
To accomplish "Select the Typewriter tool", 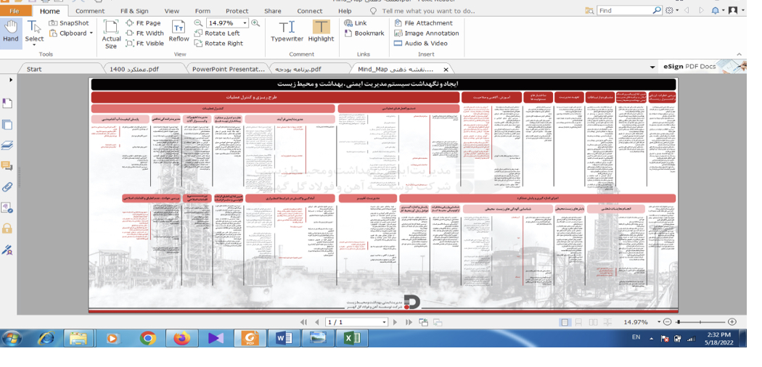I will (287, 32).
